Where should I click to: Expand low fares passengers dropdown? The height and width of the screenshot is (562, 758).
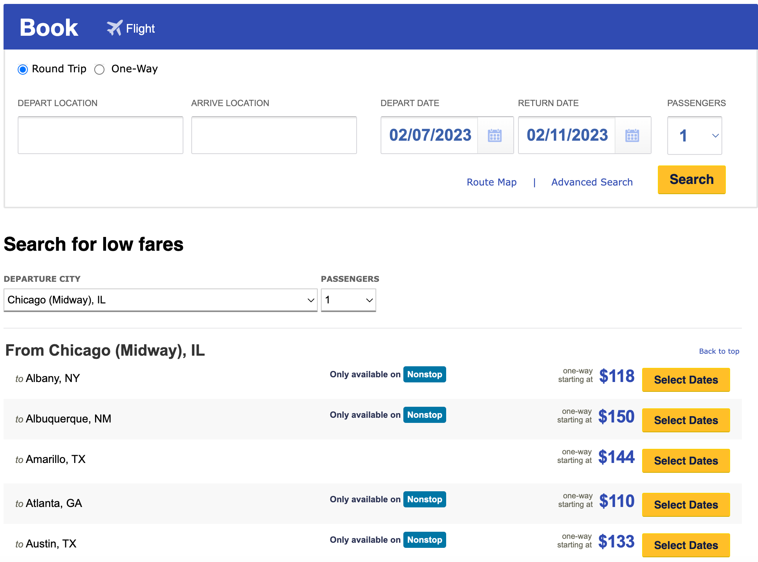348,300
